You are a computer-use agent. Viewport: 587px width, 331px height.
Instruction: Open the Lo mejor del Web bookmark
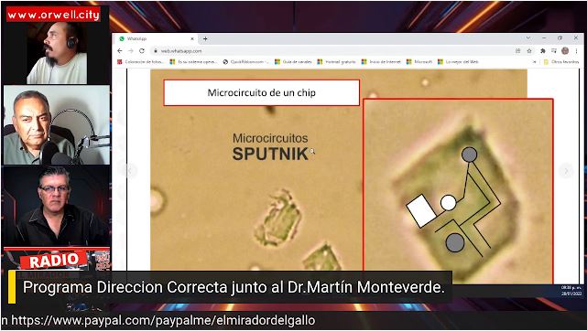point(459,62)
